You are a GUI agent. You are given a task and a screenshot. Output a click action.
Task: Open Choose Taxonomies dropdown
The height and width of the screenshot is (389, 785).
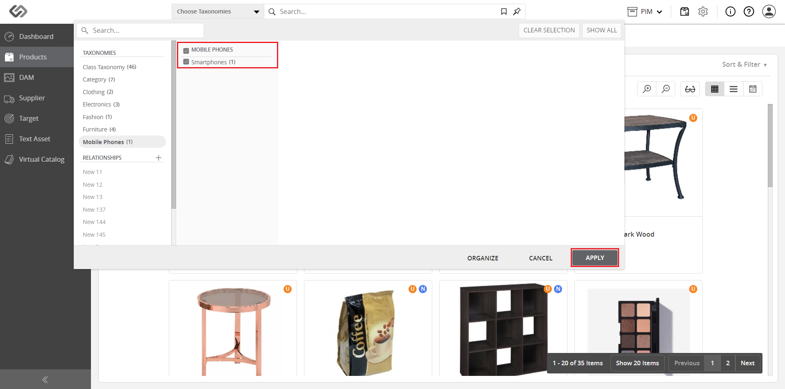point(218,11)
